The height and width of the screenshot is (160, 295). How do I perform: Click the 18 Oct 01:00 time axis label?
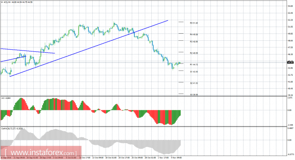coord(111,158)
